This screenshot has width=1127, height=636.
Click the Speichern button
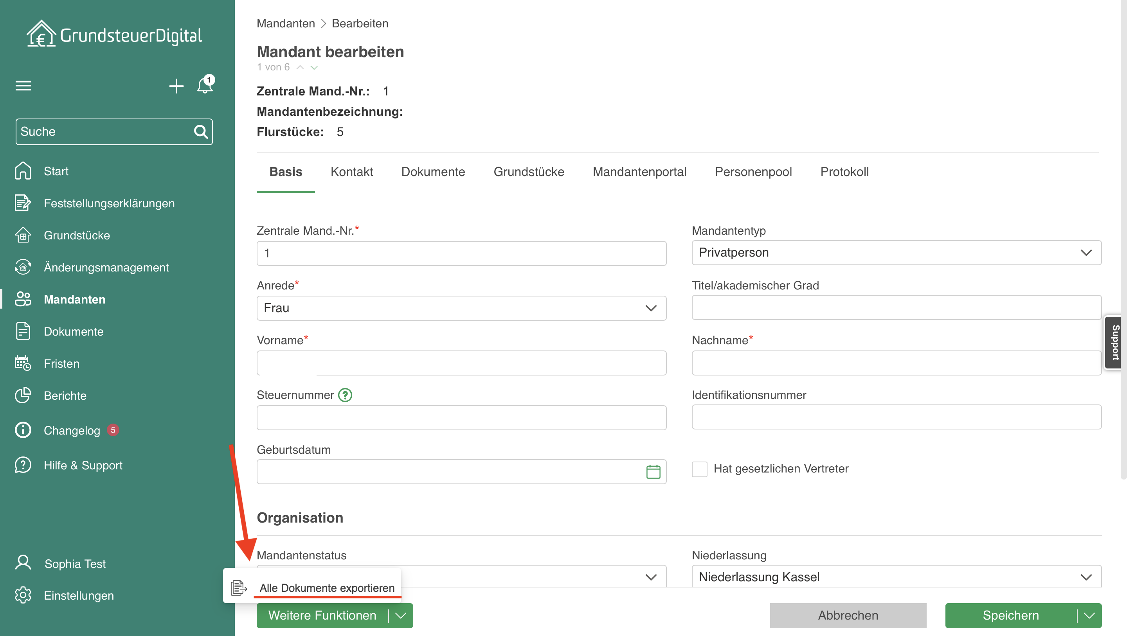(1011, 615)
